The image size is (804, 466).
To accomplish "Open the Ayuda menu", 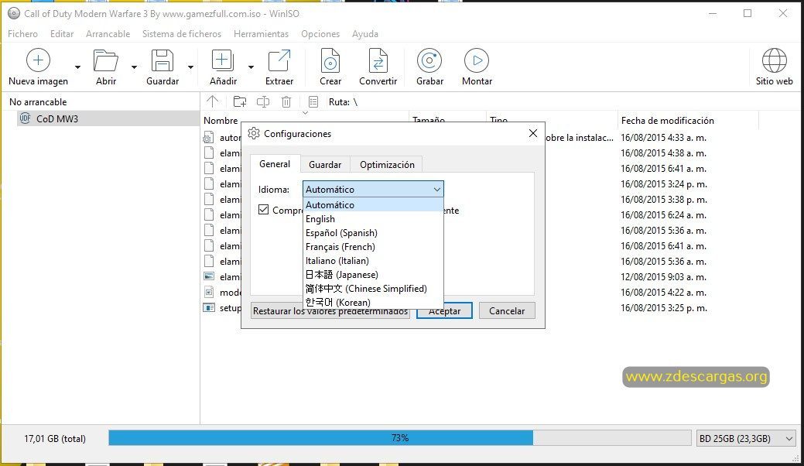I will (365, 34).
